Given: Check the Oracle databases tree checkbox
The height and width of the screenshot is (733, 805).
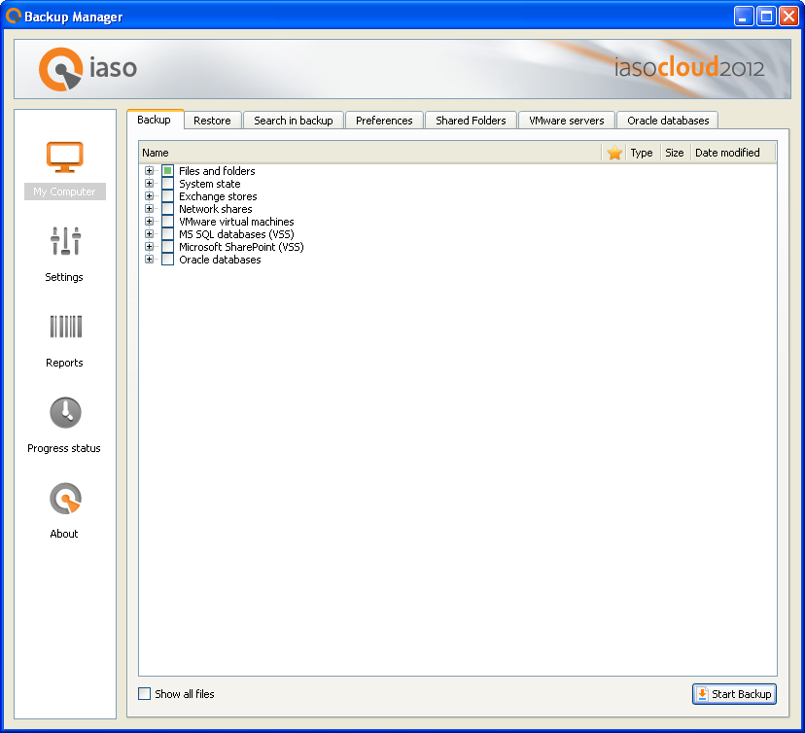Looking at the screenshot, I should click(x=167, y=260).
